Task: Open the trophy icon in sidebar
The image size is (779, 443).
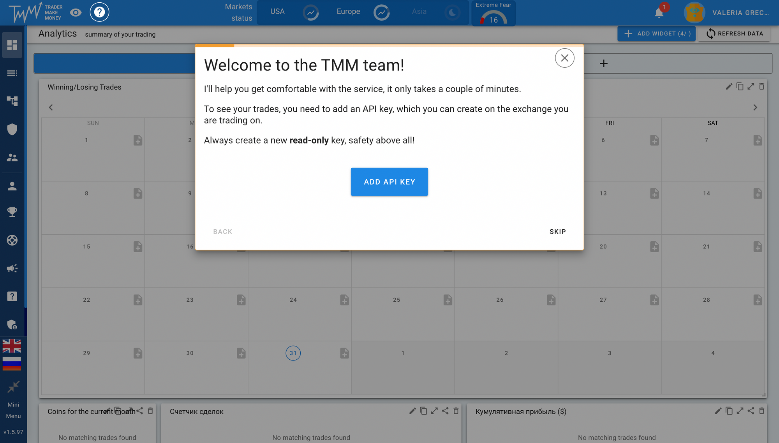Action: pyautogui.click(x=12, y=212)
